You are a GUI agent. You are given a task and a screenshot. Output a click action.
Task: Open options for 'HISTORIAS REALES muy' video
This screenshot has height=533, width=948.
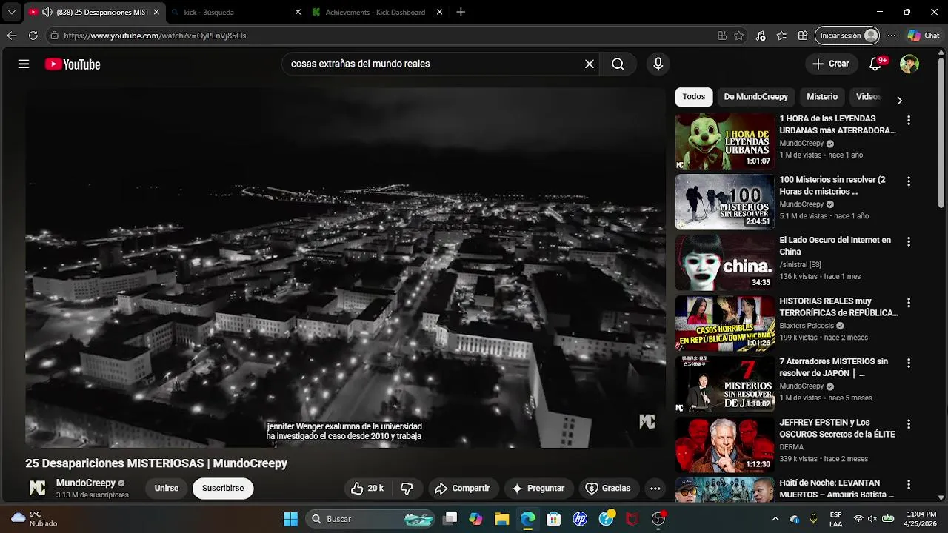click(x=909, y=302)
